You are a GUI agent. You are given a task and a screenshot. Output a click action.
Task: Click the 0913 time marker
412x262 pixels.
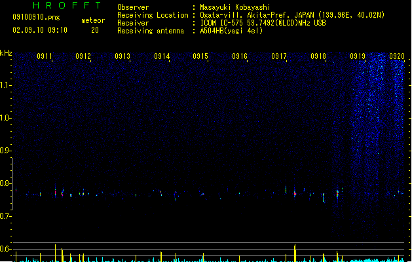click(x=122, y=56)
